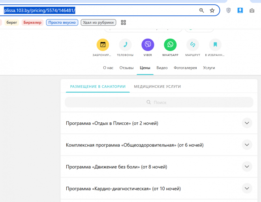
Task: Open the Фотогалерея section
Action: coord(185,68)
